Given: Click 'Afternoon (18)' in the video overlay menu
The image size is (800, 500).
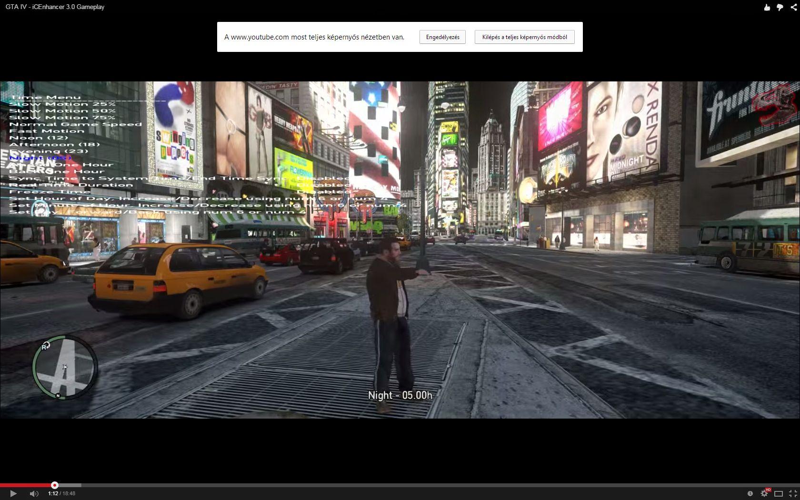Looking at the screenshot, I should 55,144.
